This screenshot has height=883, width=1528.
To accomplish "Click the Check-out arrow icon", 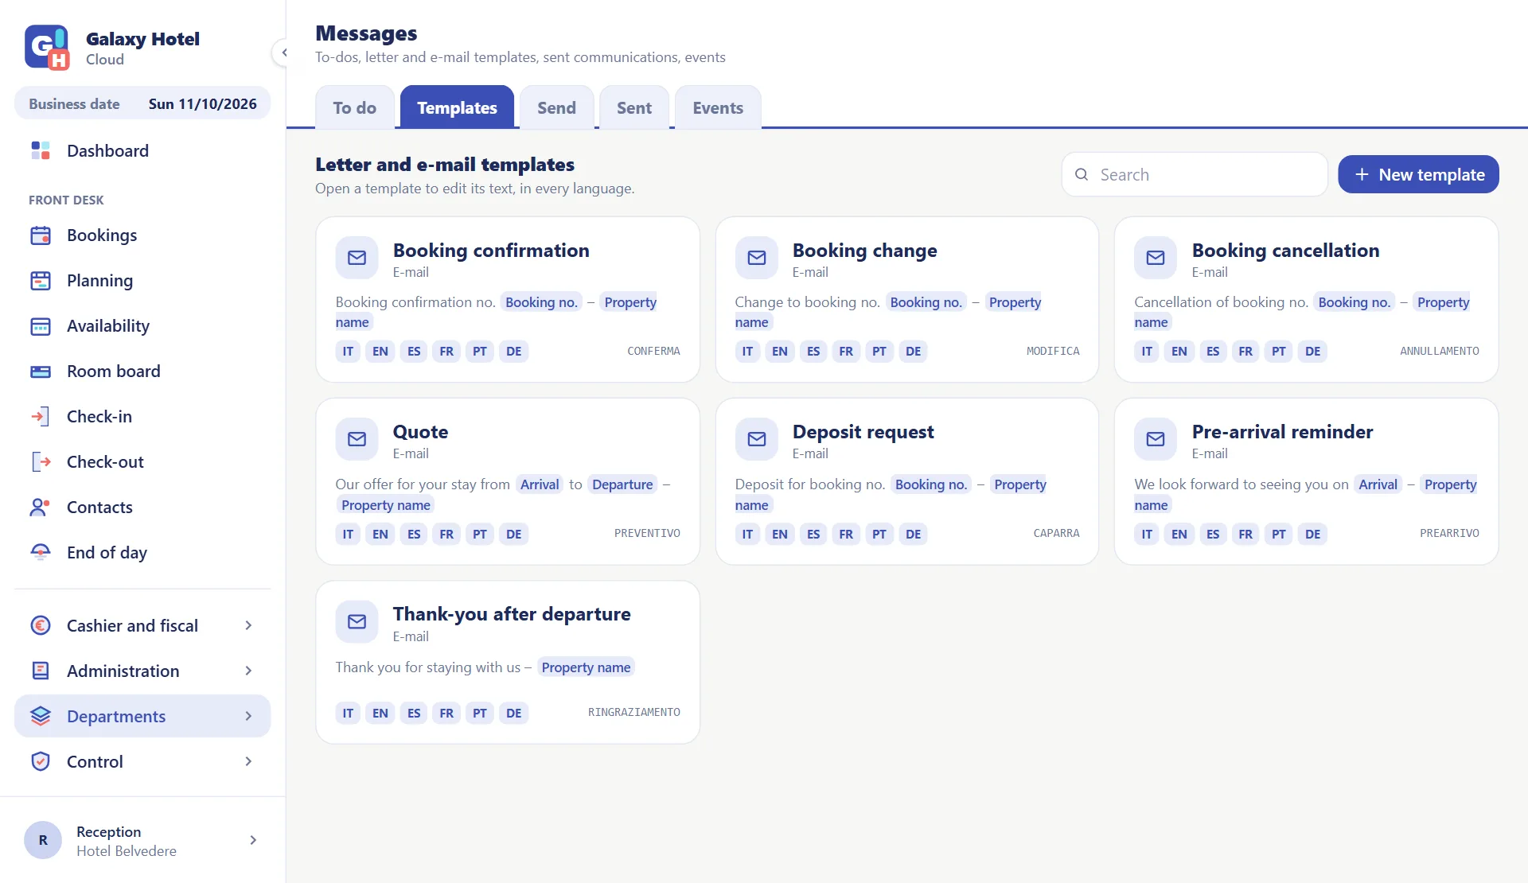I will click(x=41, y=461).
